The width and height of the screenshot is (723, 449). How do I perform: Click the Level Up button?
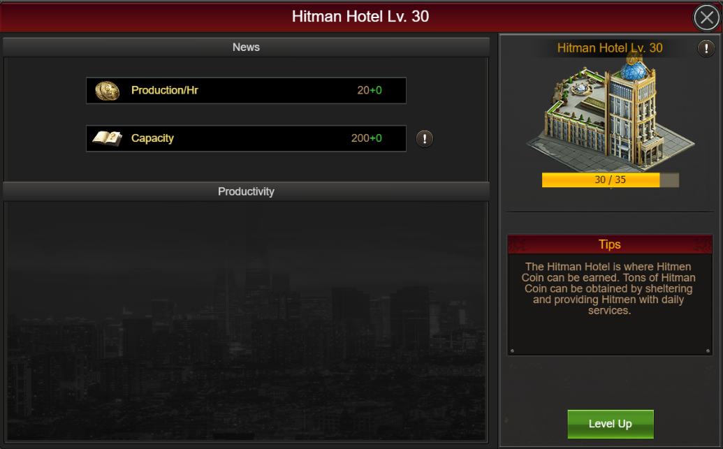pyautogui.click(x=610, y=424)
